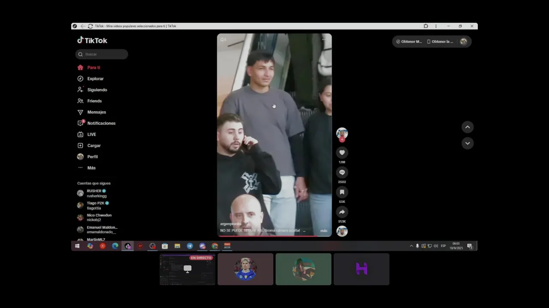The height and width of the screenshot is (308, 549).
Task: Select the purple H logo thumbnail
Action: [x=362, y=269]
